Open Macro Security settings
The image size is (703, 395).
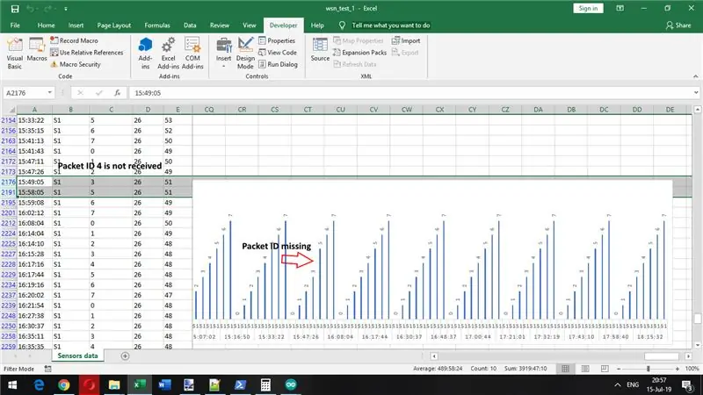tap(76, 64)
